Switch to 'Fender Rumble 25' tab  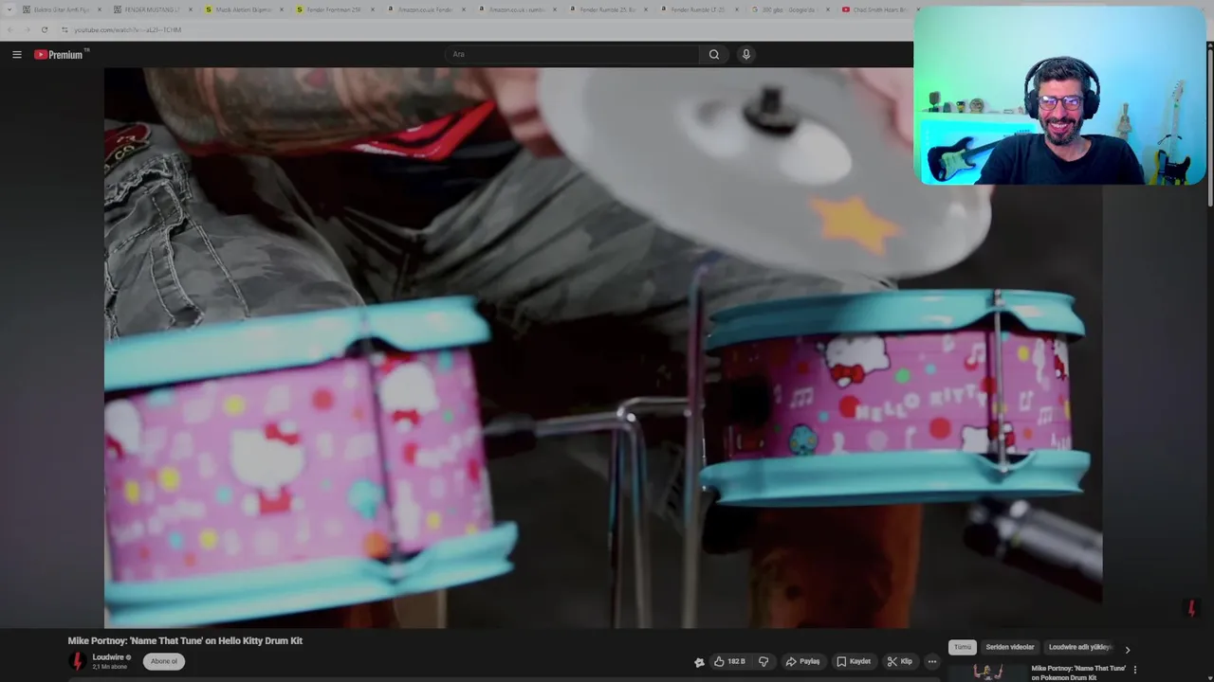point(606,9)
